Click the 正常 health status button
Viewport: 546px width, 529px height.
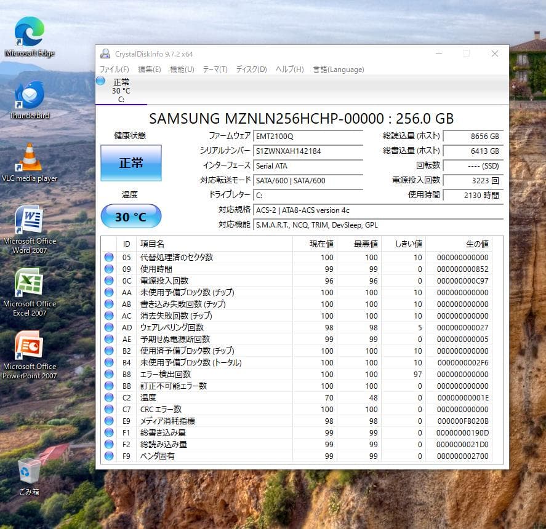pos(130,163)
